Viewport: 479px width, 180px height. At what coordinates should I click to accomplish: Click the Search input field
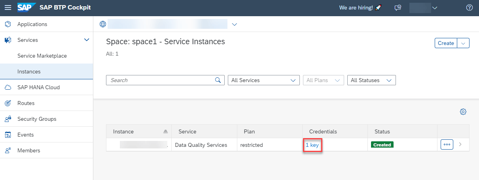pyautogui.click(x=165, y=80)
